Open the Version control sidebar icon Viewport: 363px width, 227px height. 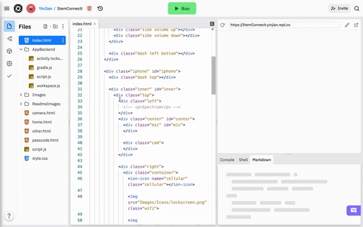pyautogui.click(x=9, y=39)
